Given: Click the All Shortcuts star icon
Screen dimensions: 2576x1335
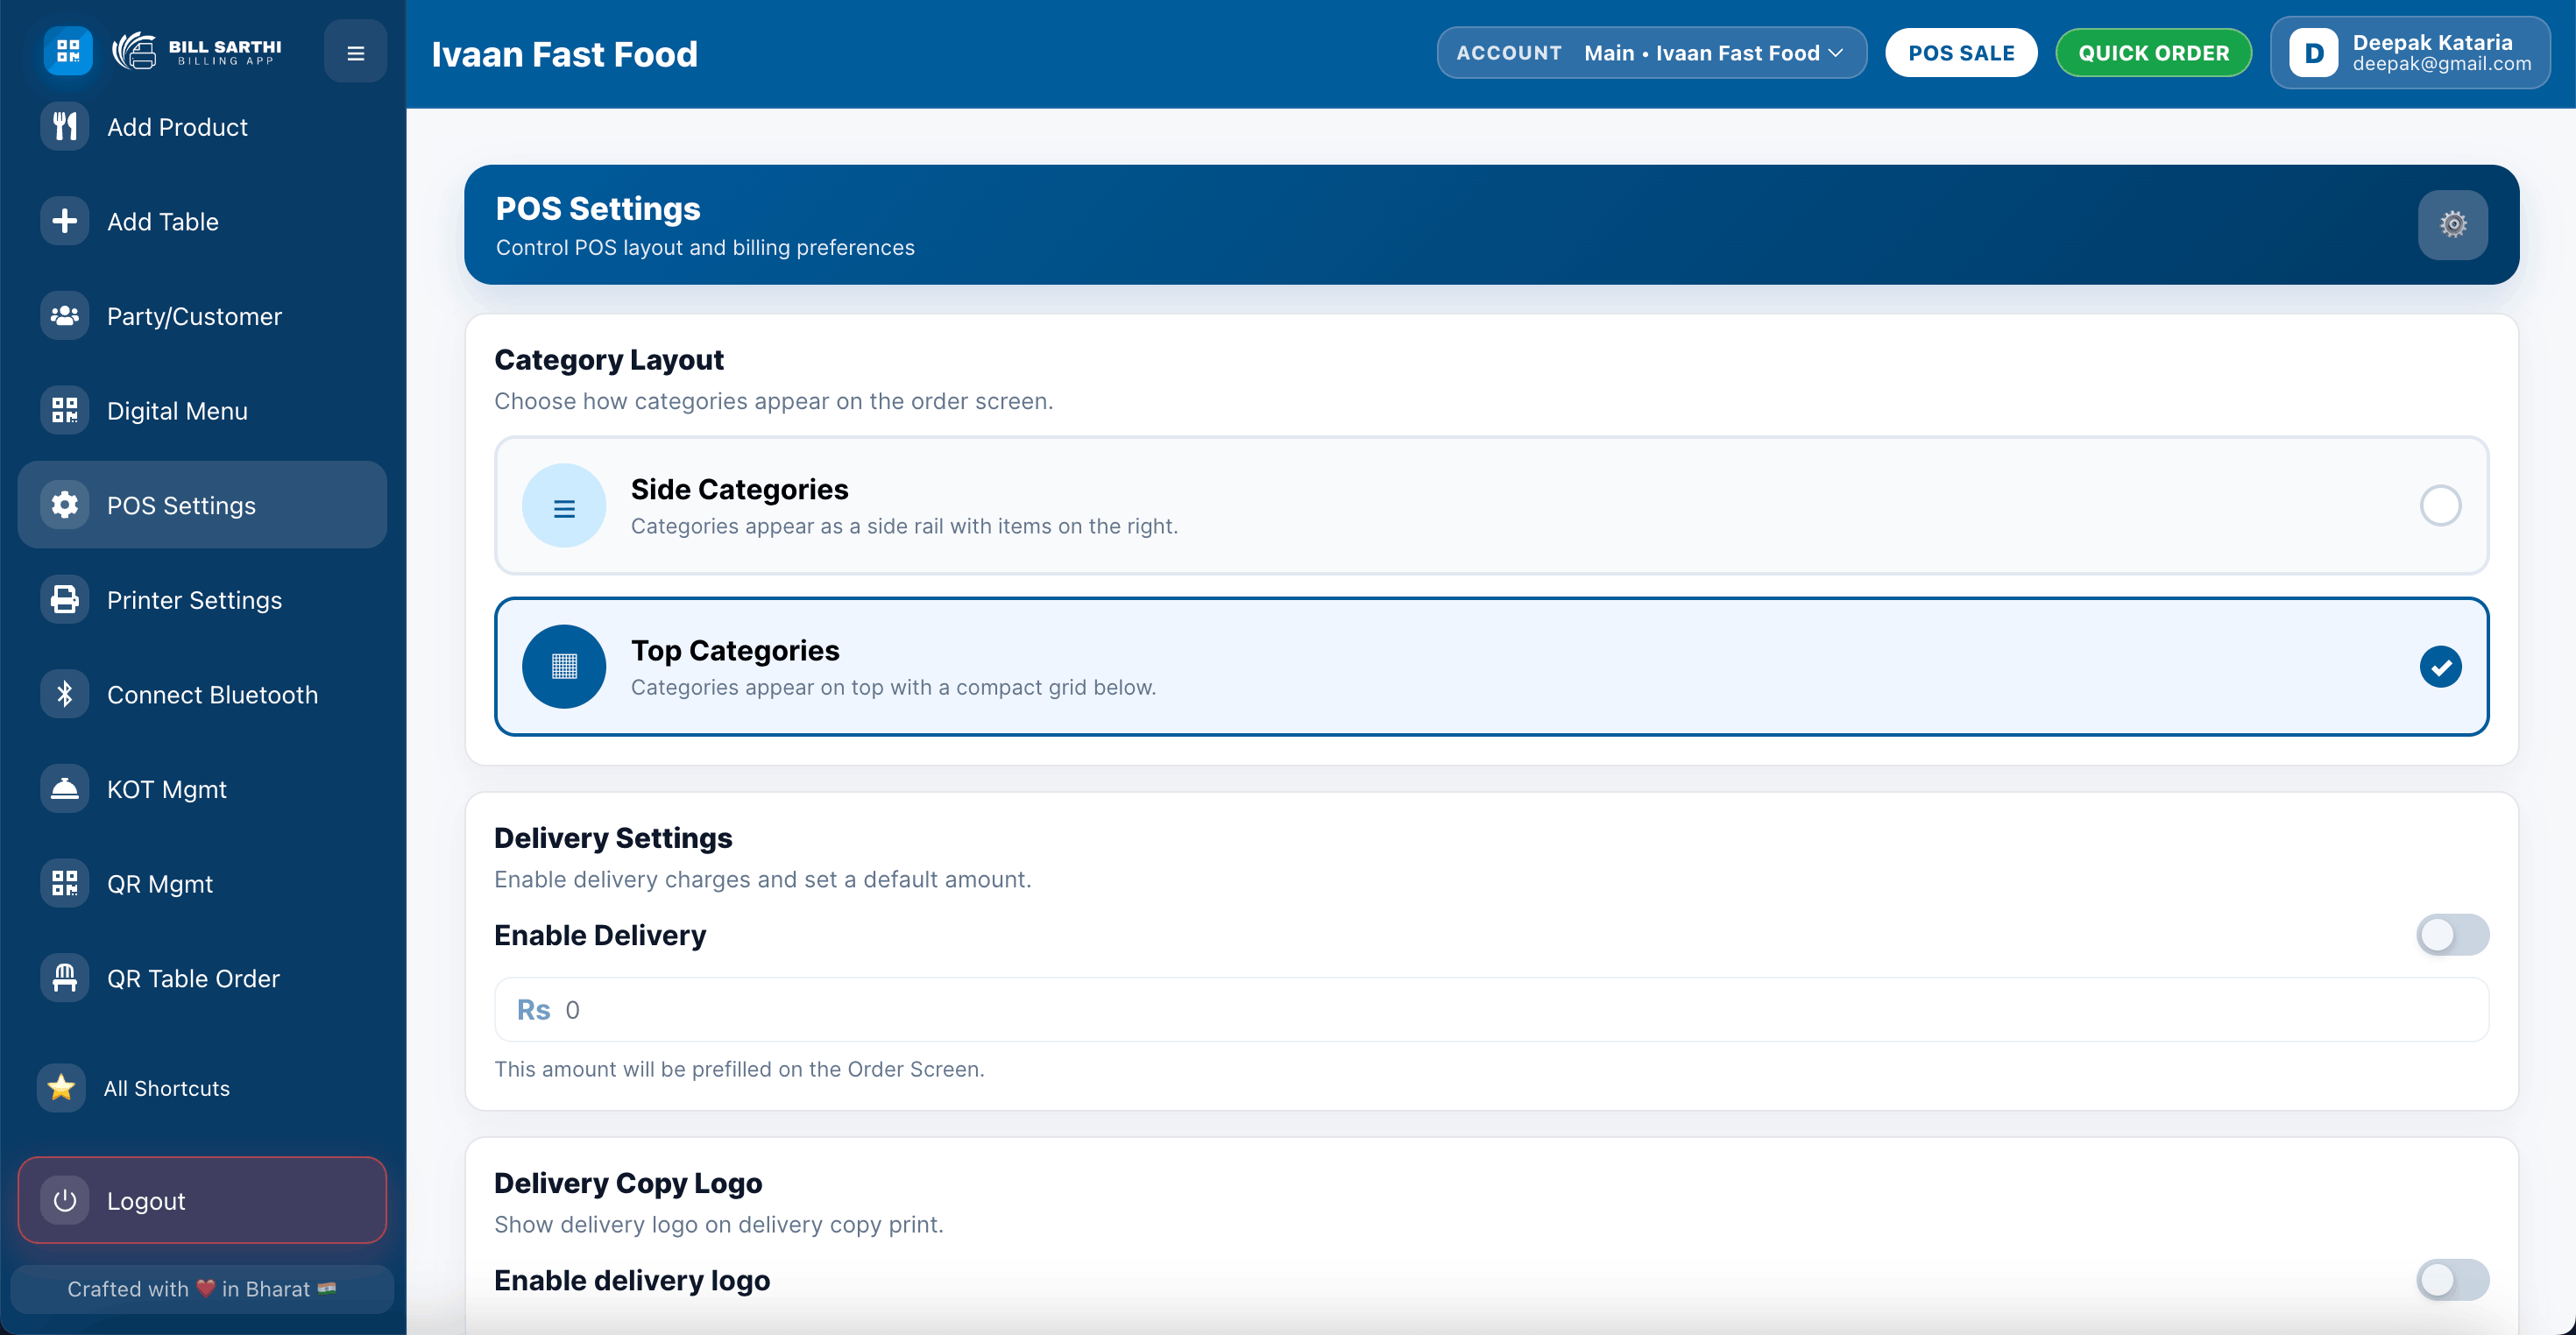Looking at the screenshot, I should tap(62, 1088).
